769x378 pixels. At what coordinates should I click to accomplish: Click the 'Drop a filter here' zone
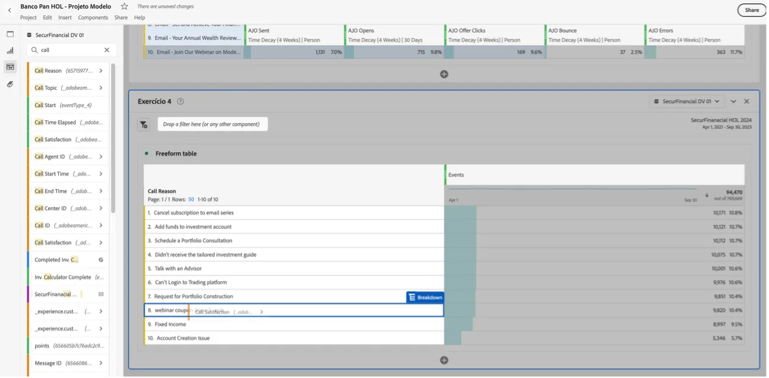tap(212, 124)
